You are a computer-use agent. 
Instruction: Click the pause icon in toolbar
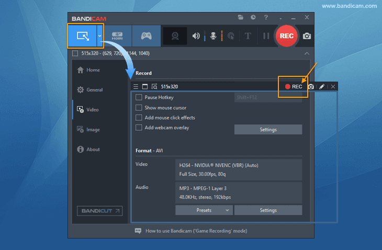(x=266, y=36)
